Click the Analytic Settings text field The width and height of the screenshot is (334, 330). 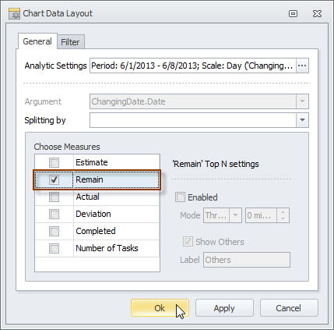pyautogui.click(x=193, y=66)
